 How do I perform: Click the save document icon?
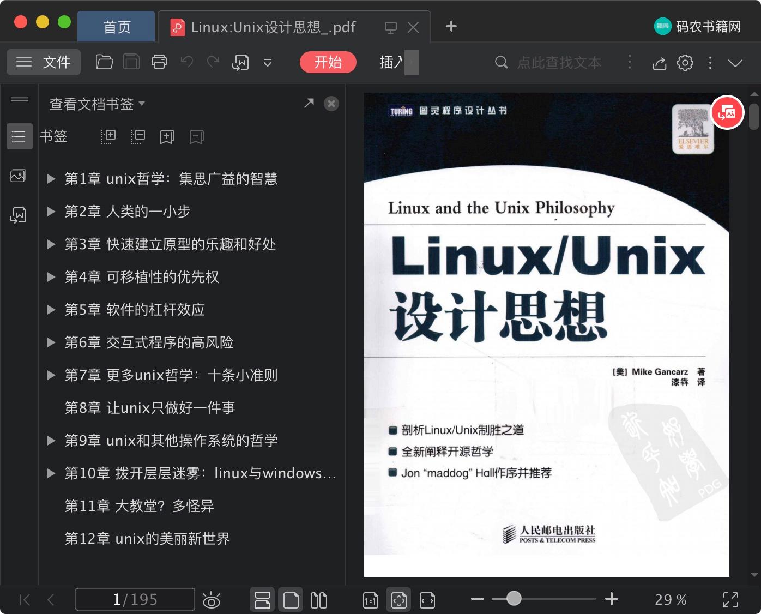coord(131,62)
